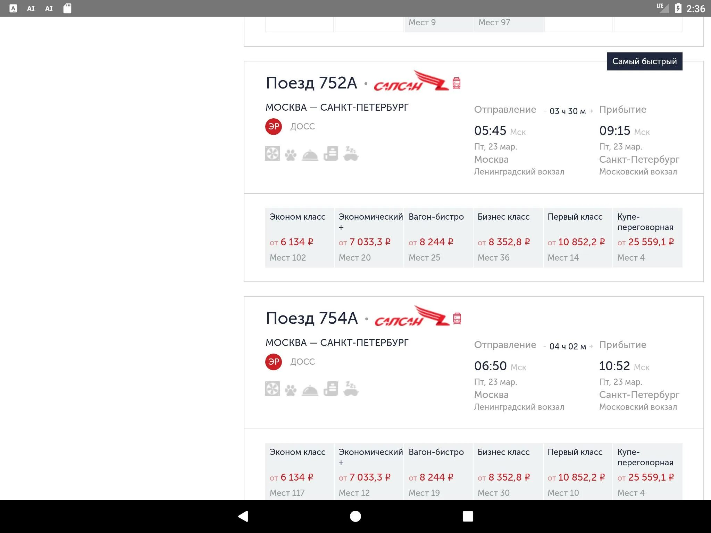
Task: Tap the red ЭР e-registration badge on train 752A
Action: [274, 127]
